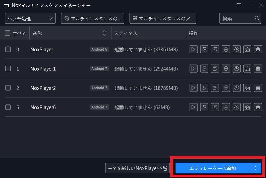Copy the NoxPlayer1 instance
Viewport: 266px width, 178px height.
[x=215, y=69]
